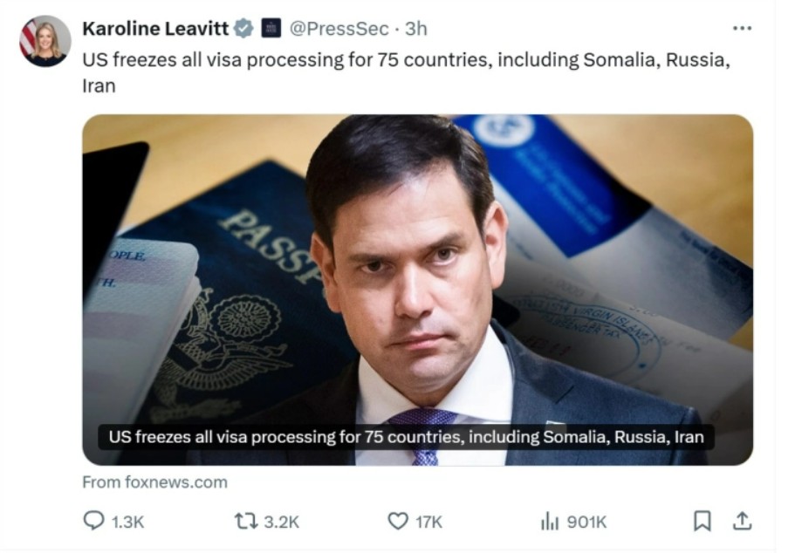Viewport: 795px width, 553px height.
Task: Open the reply icon on the post
Action: tap(93, 521)
